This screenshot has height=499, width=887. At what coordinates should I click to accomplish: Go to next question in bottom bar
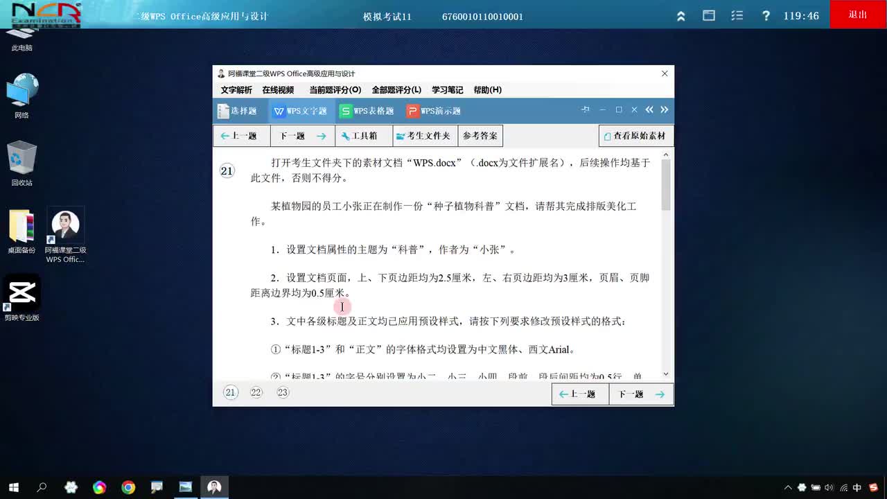coord(641,394)
